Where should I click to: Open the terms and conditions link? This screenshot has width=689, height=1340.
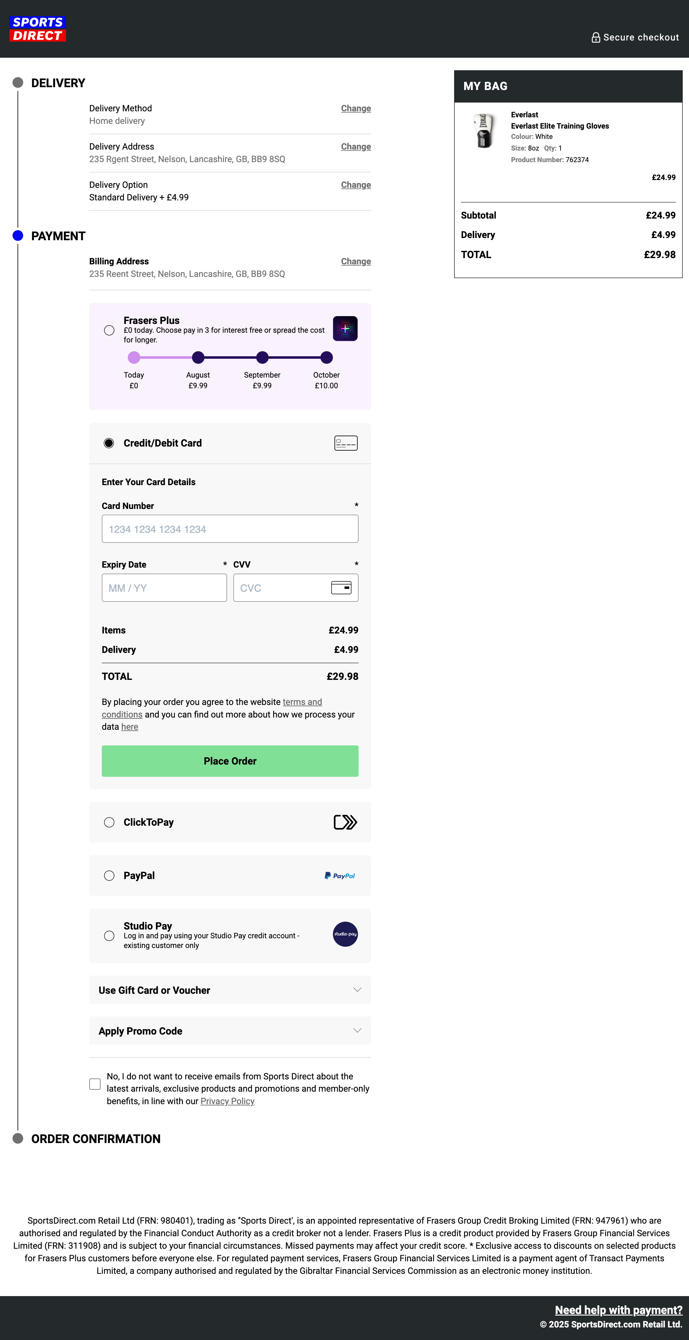pyautogui.click(x=303, y=702)
